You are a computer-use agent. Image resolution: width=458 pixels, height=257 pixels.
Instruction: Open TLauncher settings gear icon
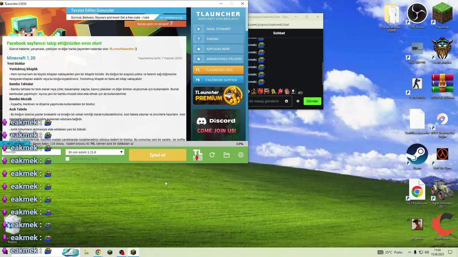click(241, 155)
